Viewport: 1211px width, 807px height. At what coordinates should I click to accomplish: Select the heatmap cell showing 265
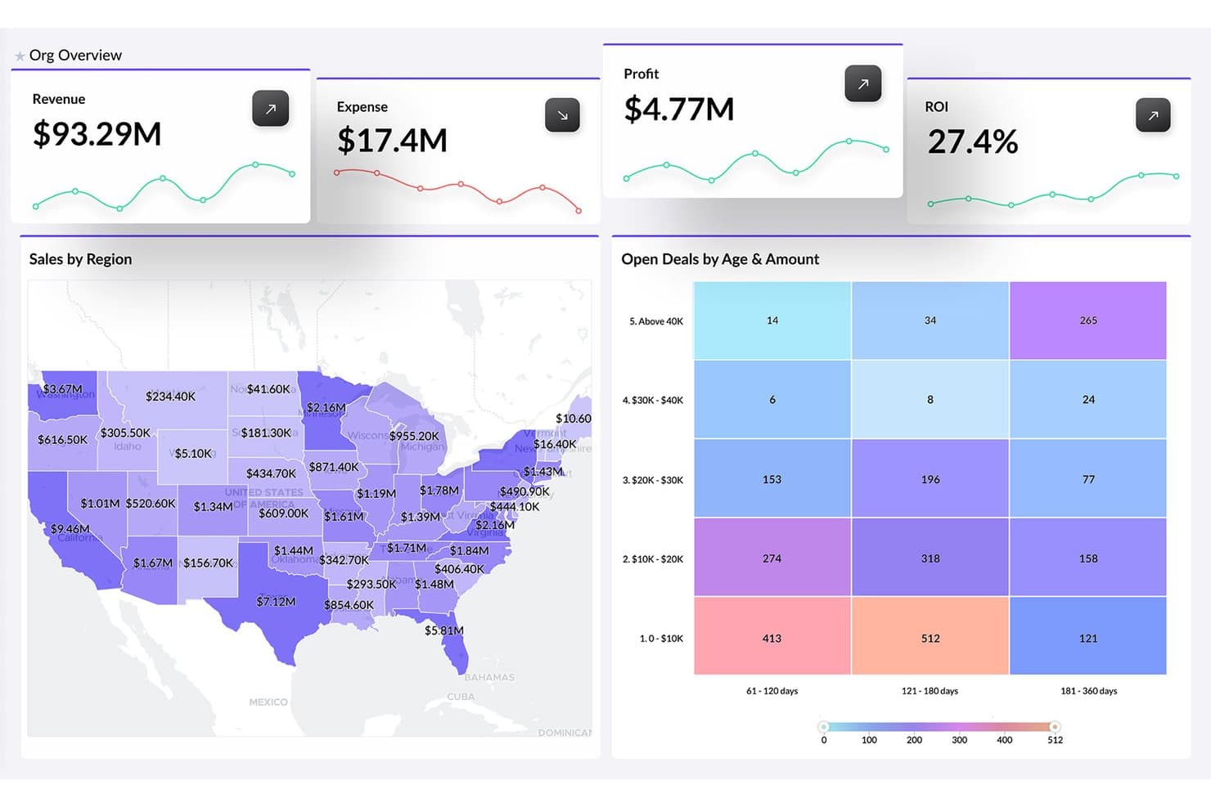[x=1088, y=321]
